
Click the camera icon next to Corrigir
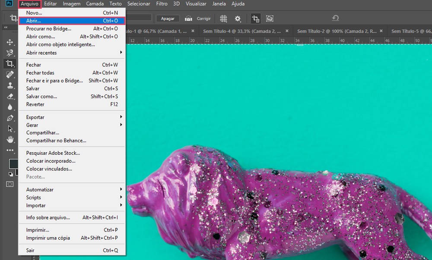[189, 19]
